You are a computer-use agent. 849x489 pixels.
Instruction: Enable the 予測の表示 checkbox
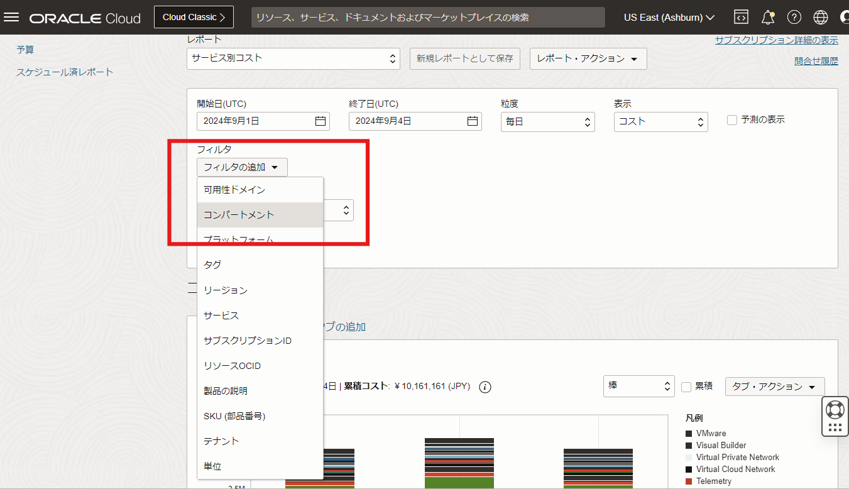(x=731, y=120)
